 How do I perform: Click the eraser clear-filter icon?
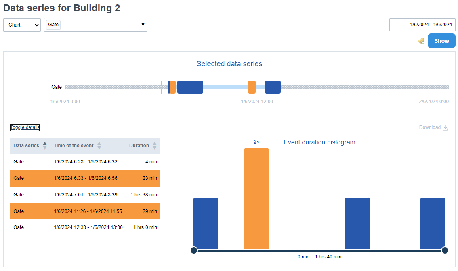point(421,41)
